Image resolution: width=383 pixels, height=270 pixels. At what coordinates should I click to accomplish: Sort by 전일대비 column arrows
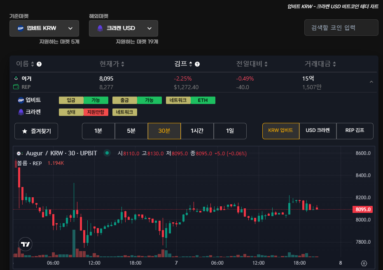tap(266, 64)
